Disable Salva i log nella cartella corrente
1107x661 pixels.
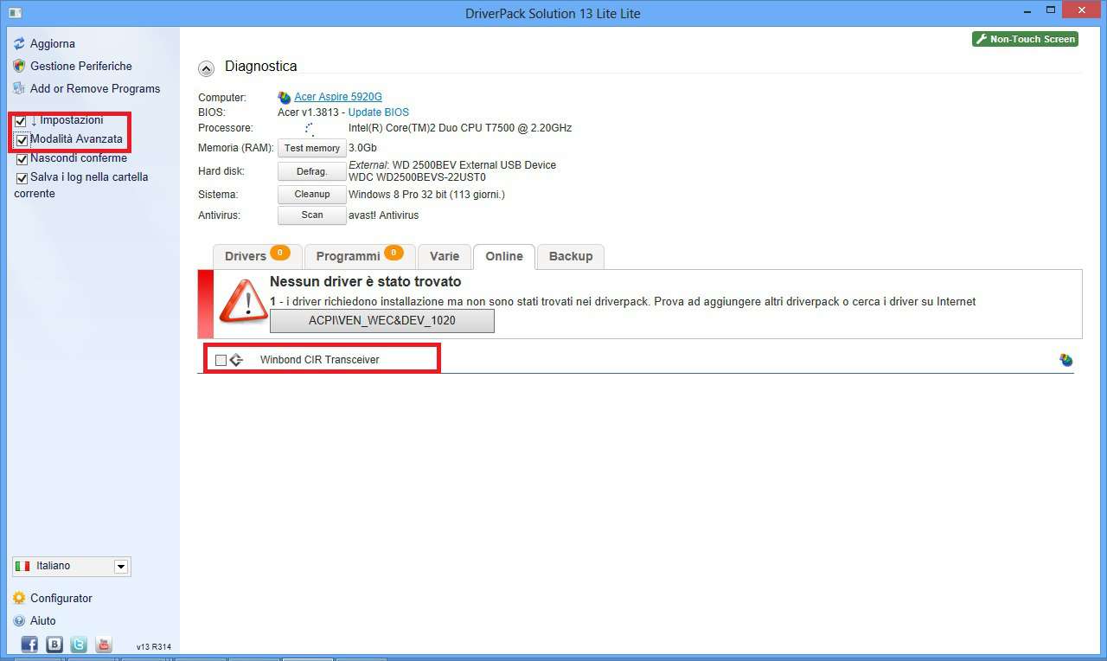pyautogui.click(x=22, y=178)
